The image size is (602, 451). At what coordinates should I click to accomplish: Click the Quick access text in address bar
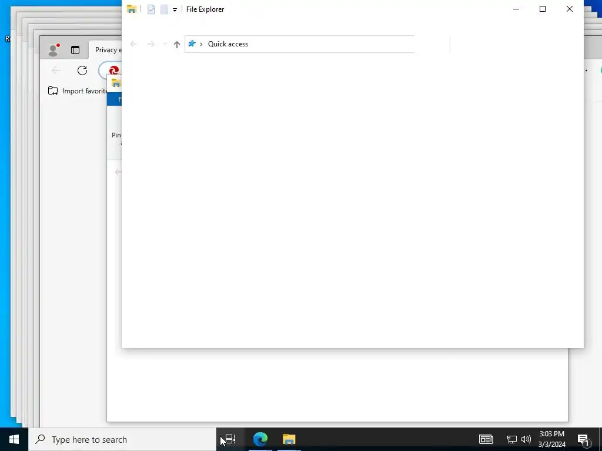pyautogui.click(x=228, y=43)
